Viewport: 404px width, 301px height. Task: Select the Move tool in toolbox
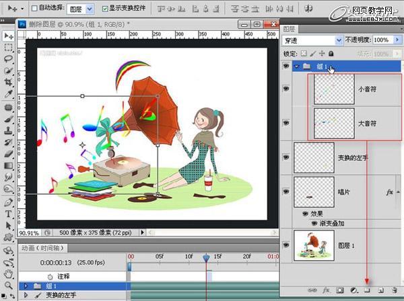[9, 36]
